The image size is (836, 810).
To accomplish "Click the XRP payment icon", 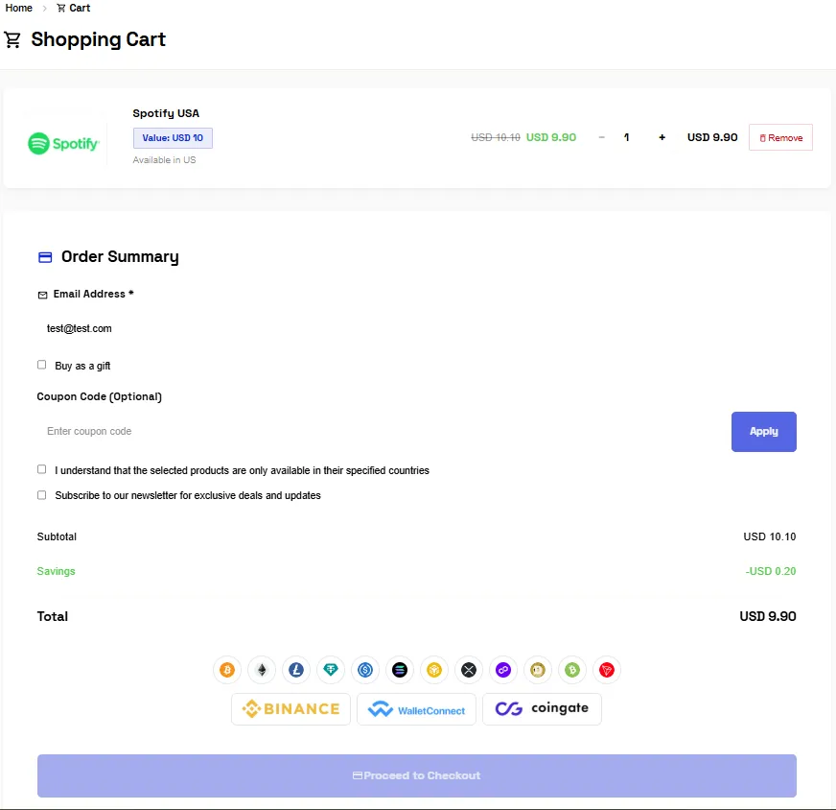I will pos(469,670).
